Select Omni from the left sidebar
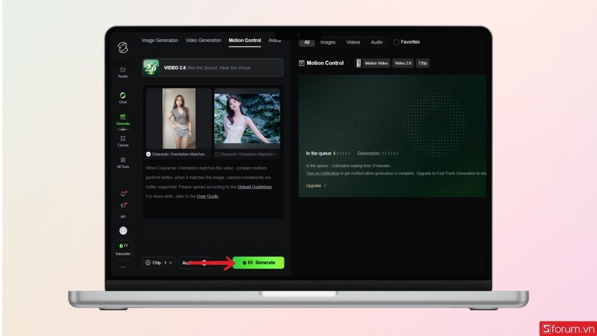Image resolution: width=597 pixels, height=336 pixels. (x=122, y=98)
